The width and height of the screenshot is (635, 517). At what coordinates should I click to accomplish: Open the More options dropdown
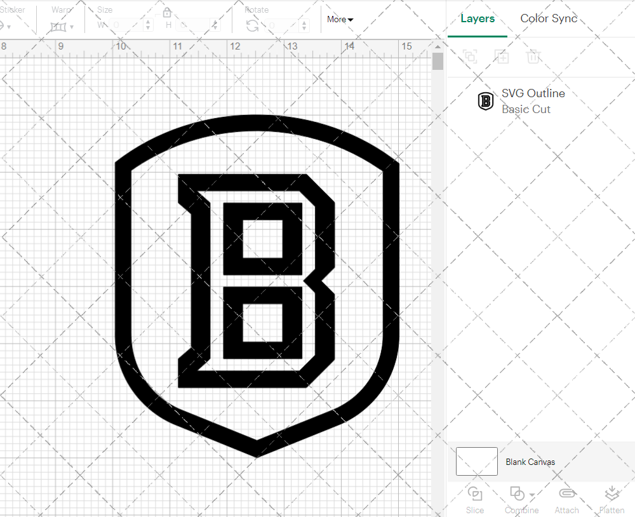[x=340, y=20]
